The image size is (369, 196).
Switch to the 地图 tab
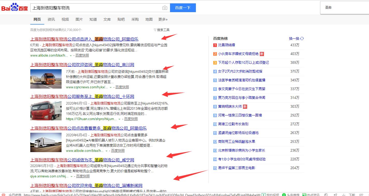coord(149,19)
